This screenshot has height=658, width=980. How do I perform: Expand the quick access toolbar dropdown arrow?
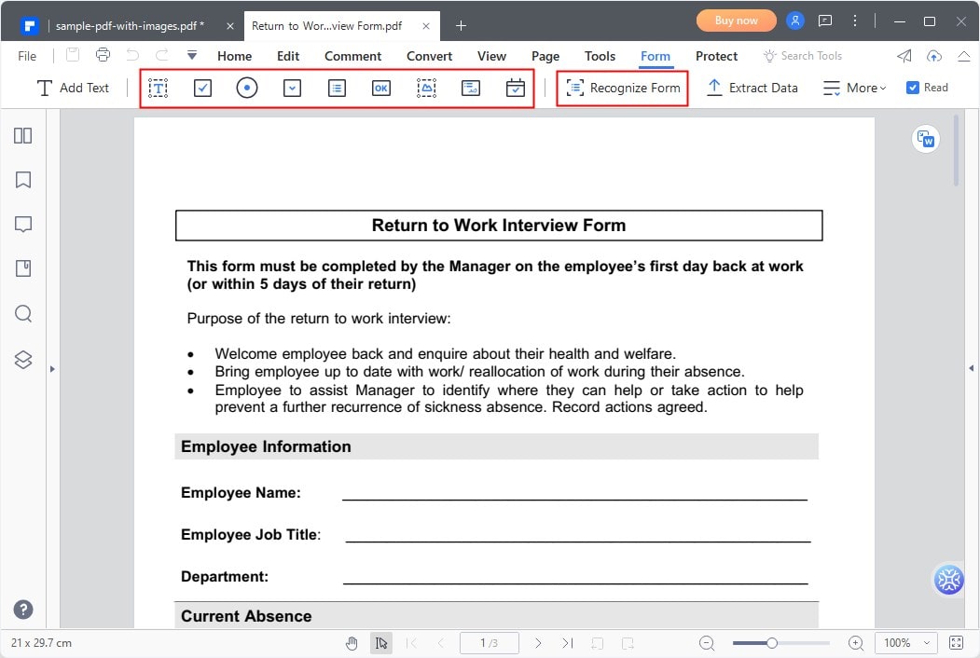click(192, 56)
